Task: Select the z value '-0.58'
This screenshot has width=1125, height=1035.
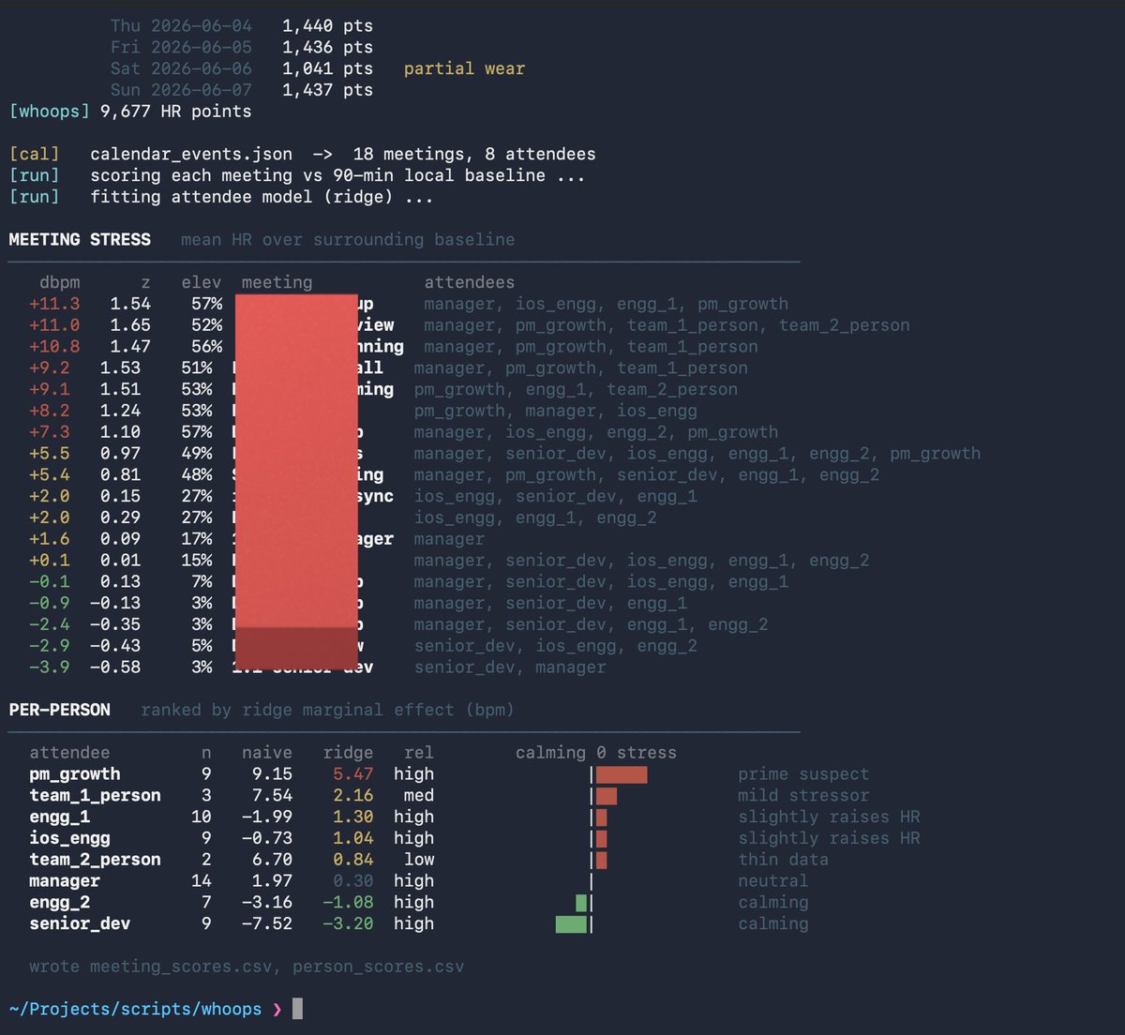Action: click(115, 667)
